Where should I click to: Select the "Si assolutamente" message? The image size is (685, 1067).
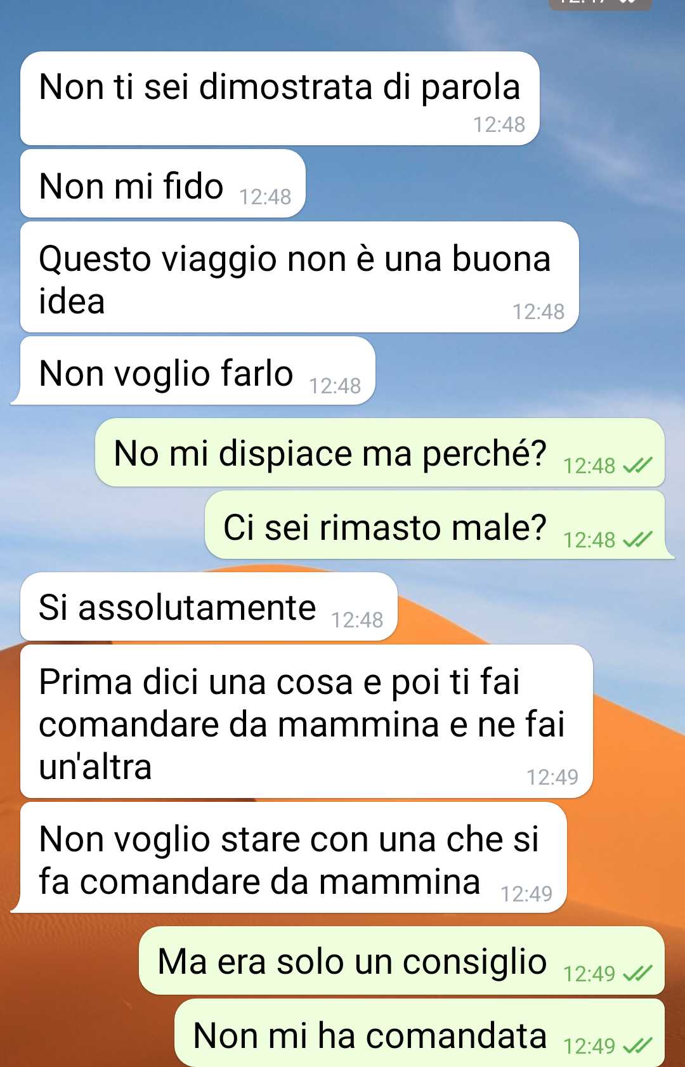tap(209, 606)
